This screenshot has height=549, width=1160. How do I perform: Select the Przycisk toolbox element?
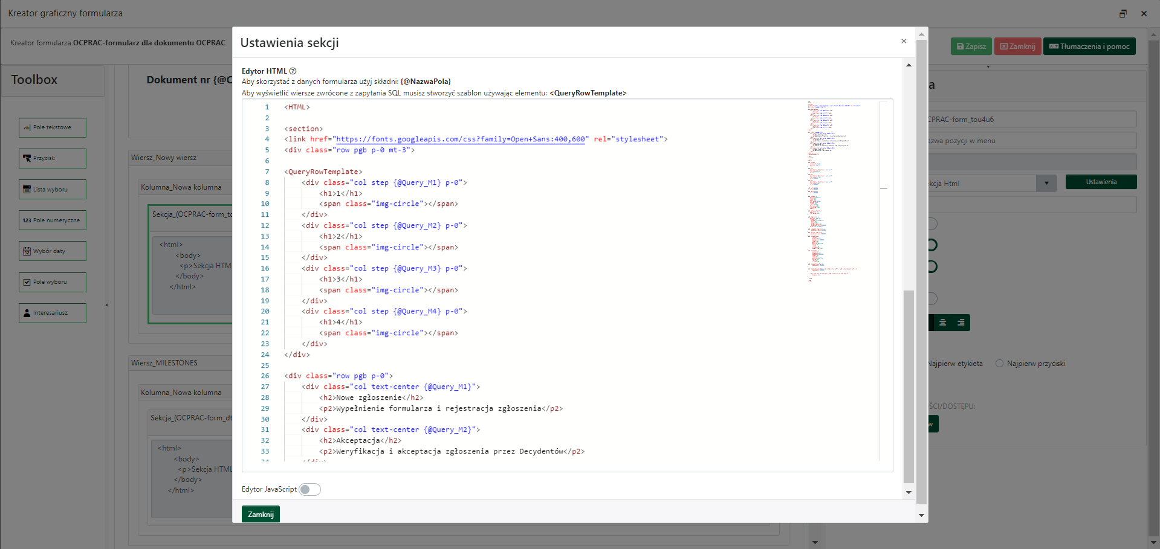(52, 158)
